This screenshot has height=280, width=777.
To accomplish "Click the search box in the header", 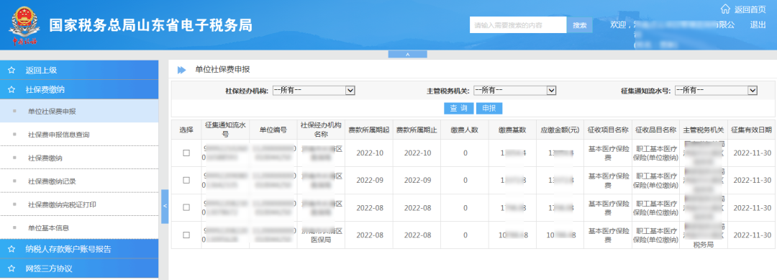I will coord(518,24).
